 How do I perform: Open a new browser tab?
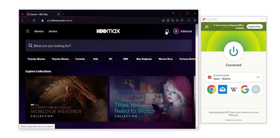click(x=63, y=14)
